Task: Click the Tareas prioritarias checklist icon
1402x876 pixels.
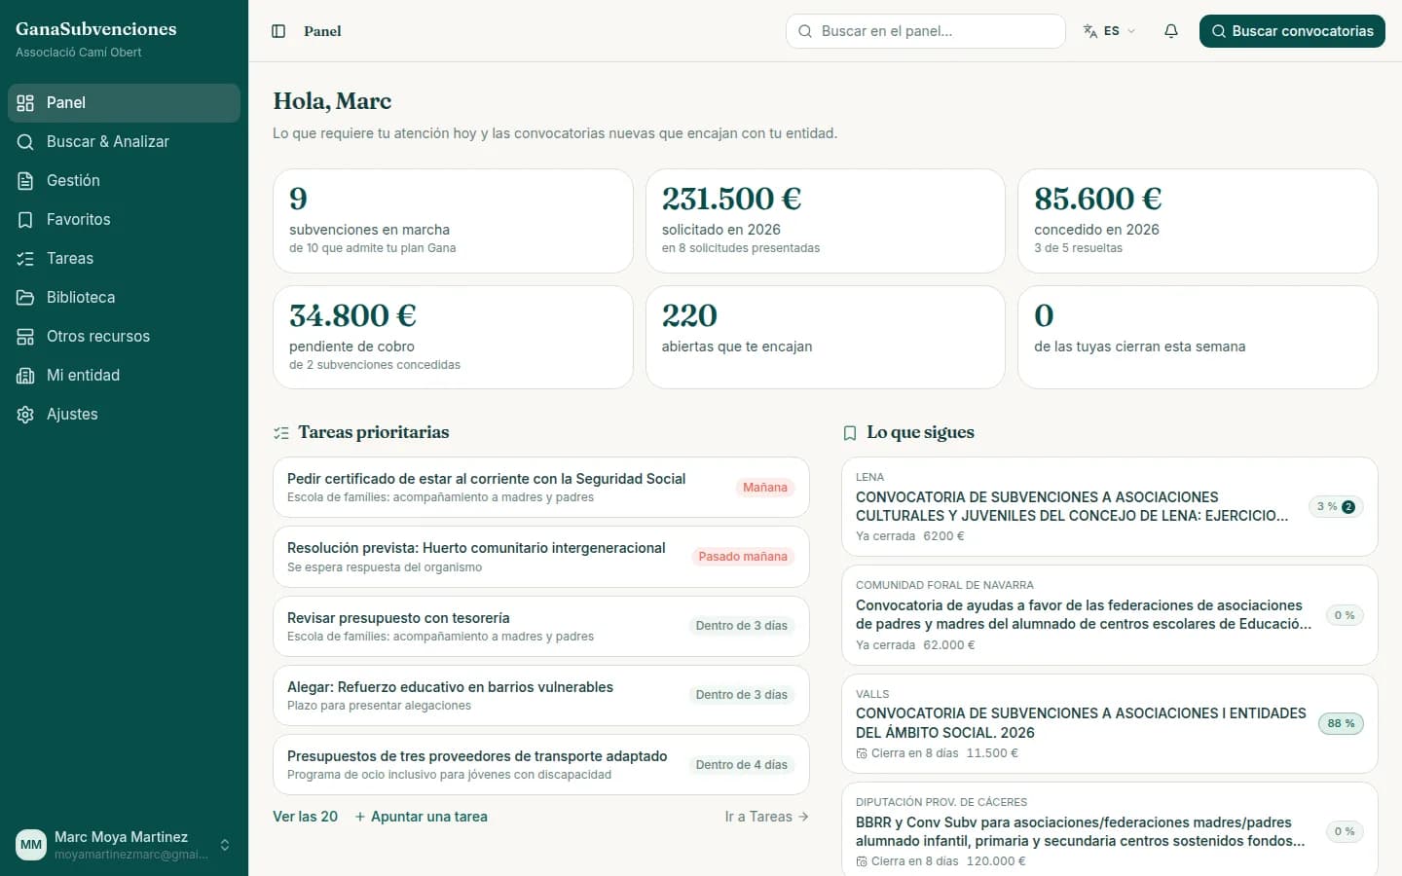Action: (281, 433)
